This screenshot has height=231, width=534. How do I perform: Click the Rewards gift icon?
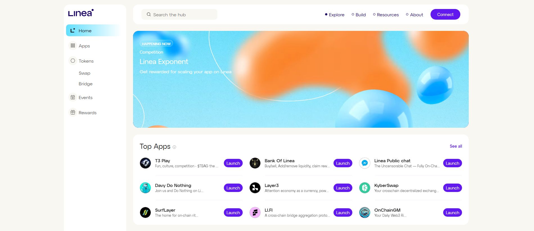point(73,112)
